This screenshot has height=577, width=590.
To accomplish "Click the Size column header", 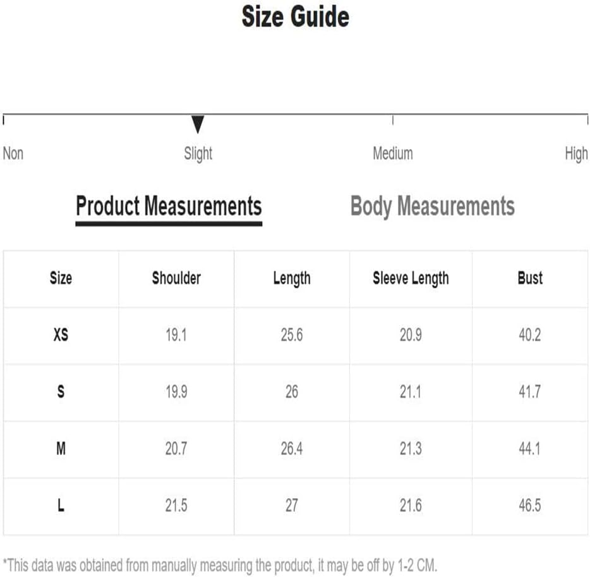I will point(61,278).
